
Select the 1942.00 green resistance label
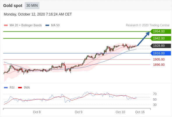[x=161, y=38]
